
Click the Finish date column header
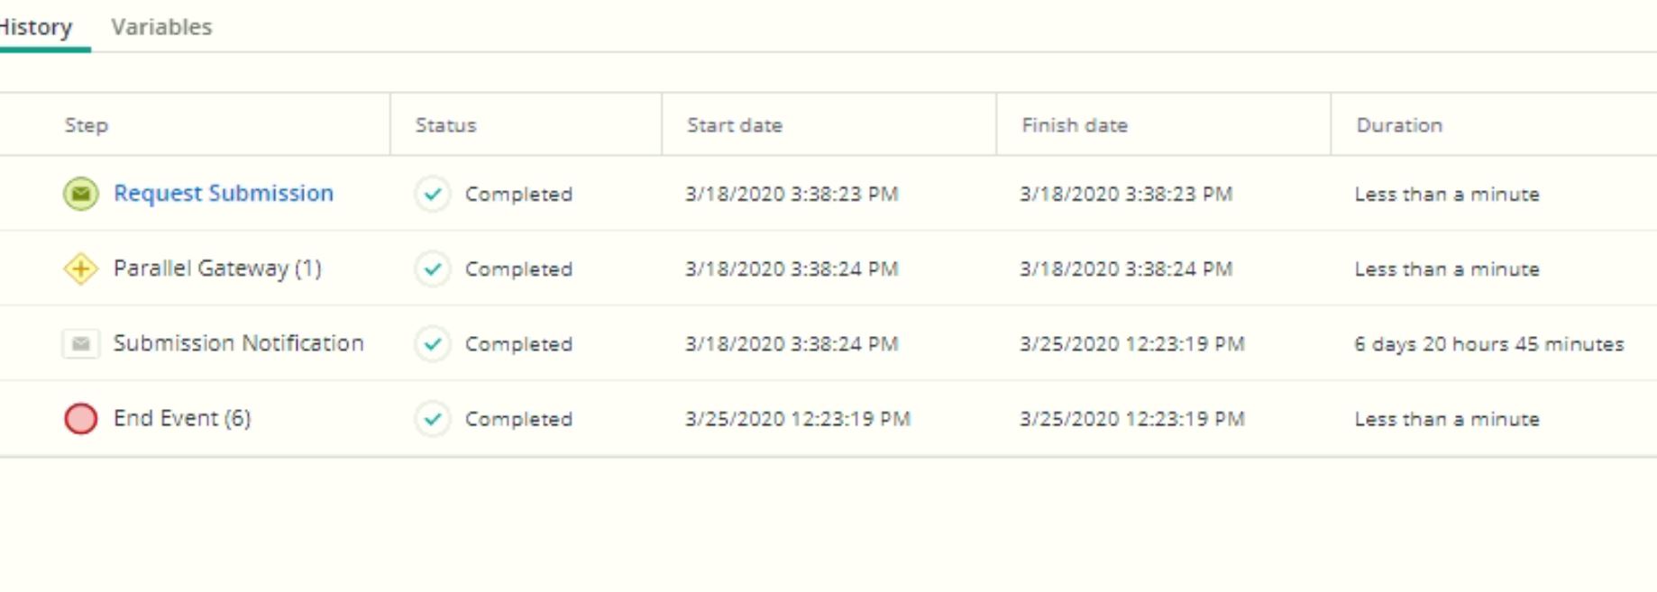pyautogui.click(x=1075, y=125)
